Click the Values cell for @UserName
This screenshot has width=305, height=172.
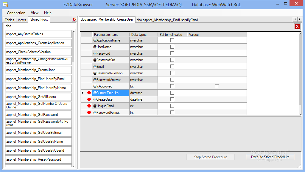217,47
